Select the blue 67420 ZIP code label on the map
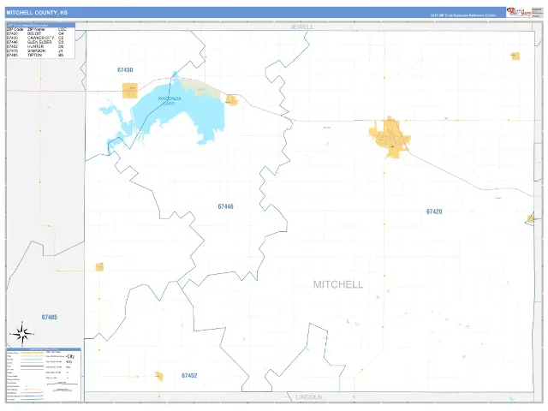 click(x=434, y=211)
